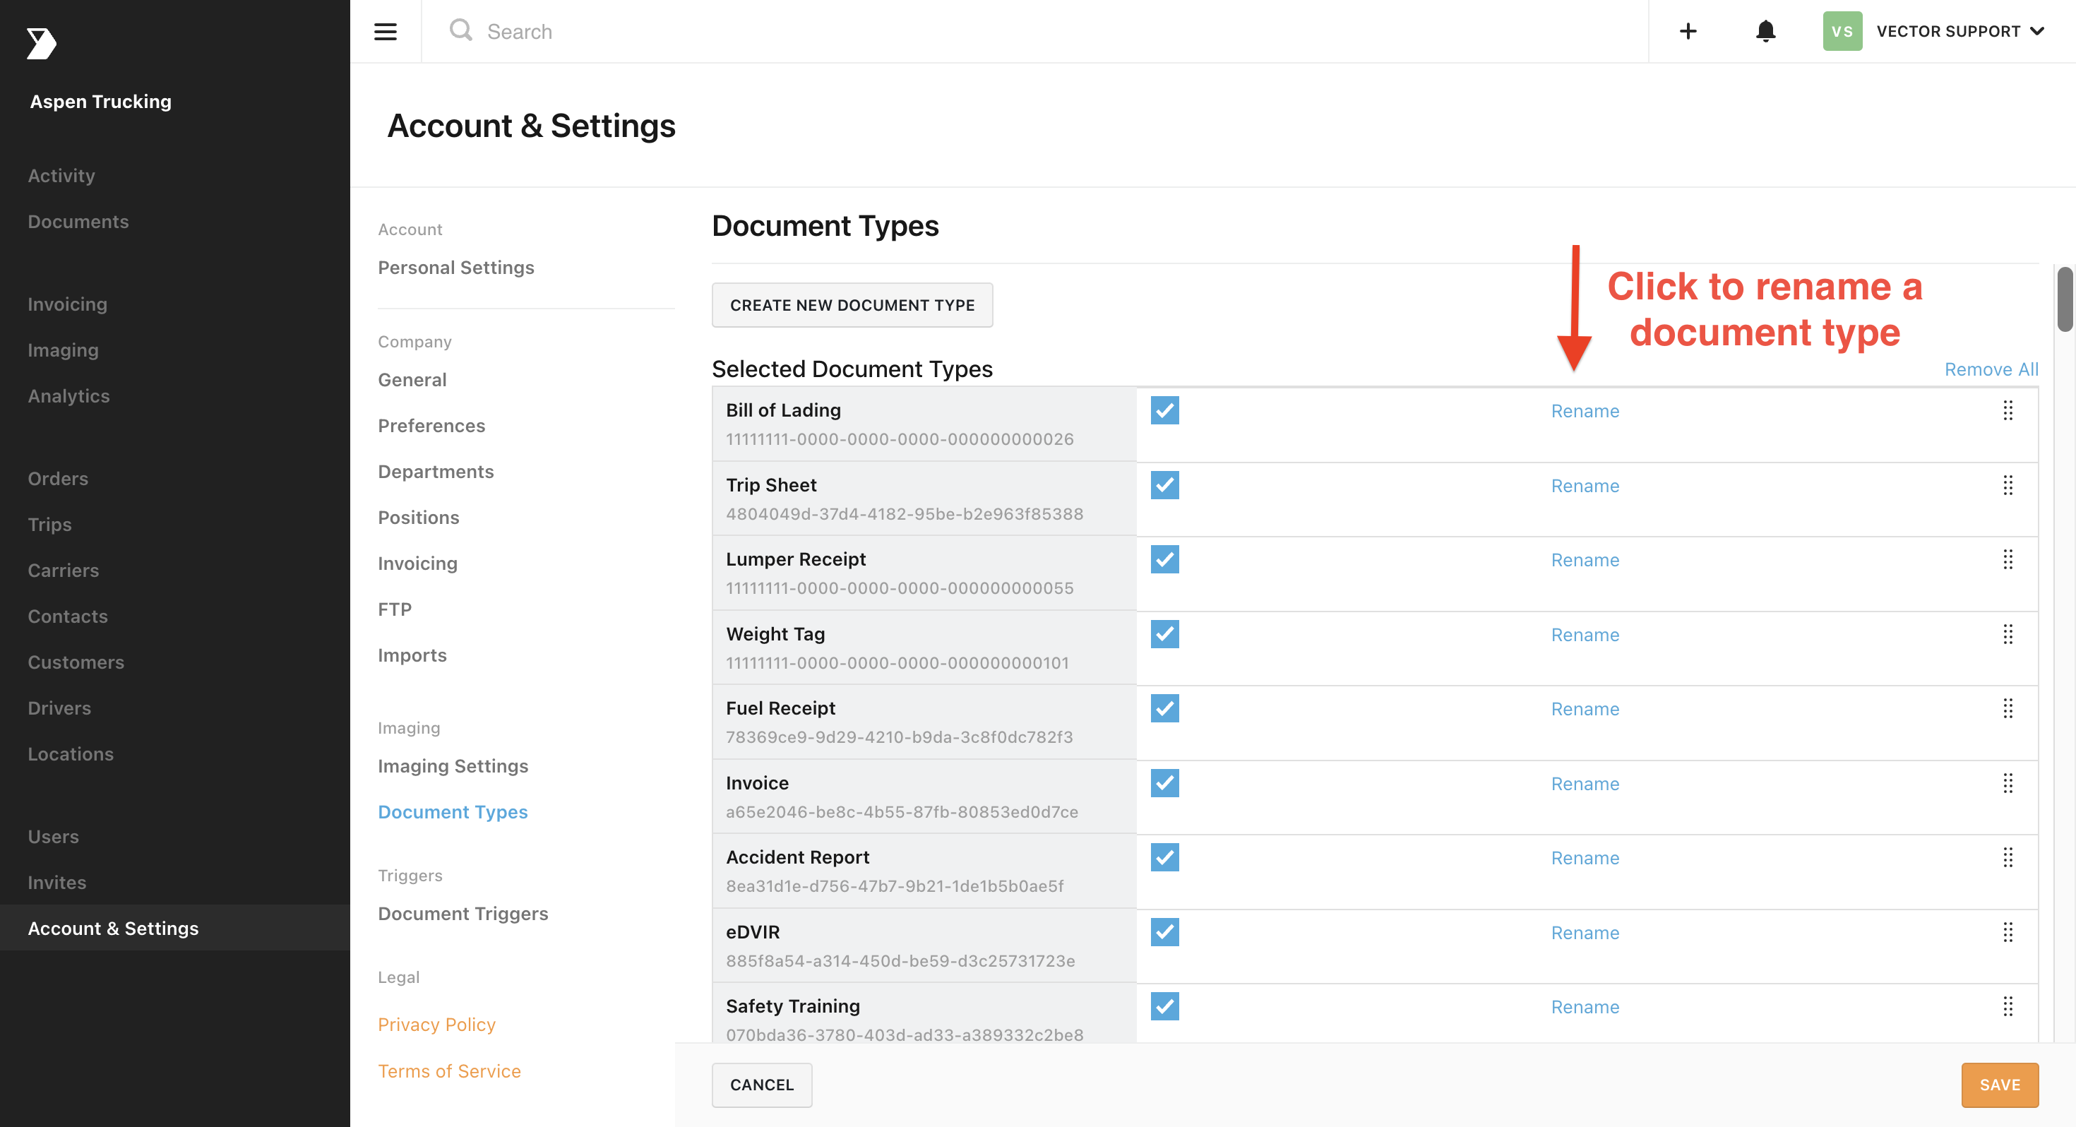Click the Cancel button
This screenshot has height=1127, width=2076.
tap(762, 1085)
